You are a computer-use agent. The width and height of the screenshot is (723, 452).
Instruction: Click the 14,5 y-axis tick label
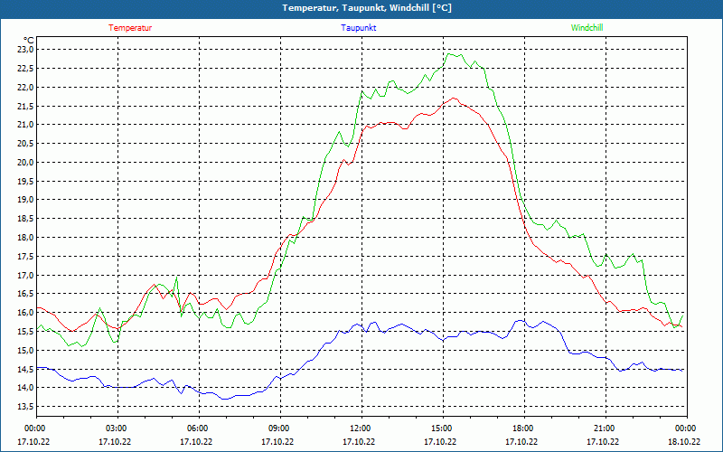coord(24,369)
